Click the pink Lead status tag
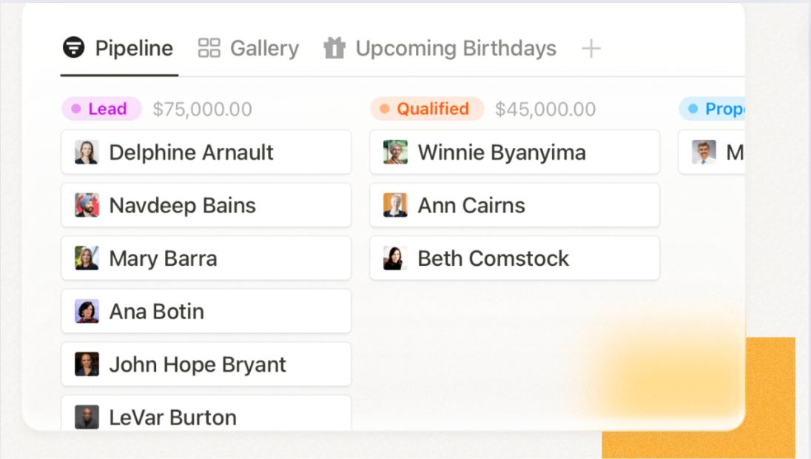The width and height of the screenshot is (811, 459). pyautogui.click(x=101, y=109)
